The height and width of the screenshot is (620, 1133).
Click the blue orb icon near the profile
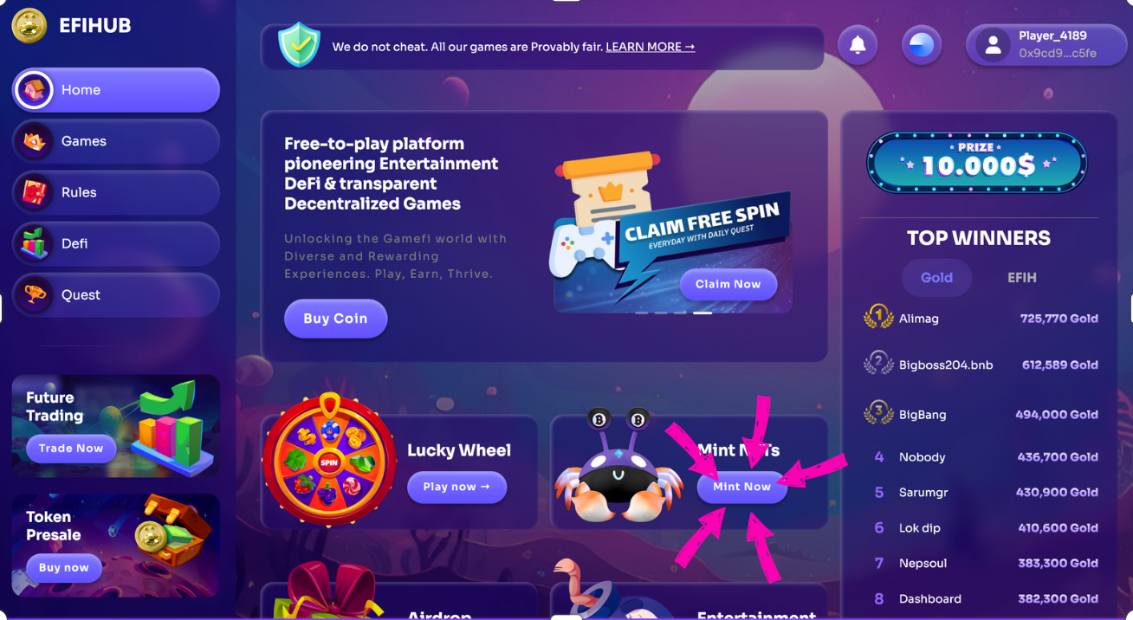[x=922, y=45]
